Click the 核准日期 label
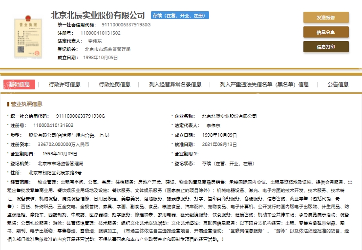This screenshot has height=250, width=362. pos(185,145)
